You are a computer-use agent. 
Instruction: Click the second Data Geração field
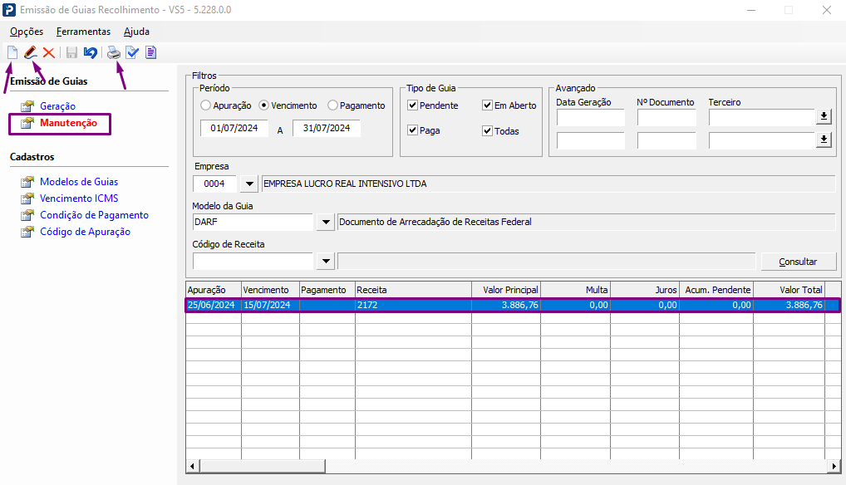tap(591, 140)
